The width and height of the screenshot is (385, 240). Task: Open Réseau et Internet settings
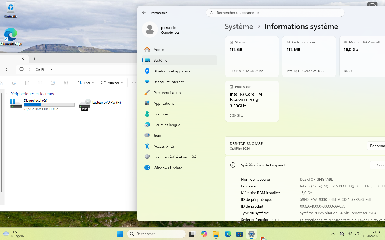click(x=168, y=82)
